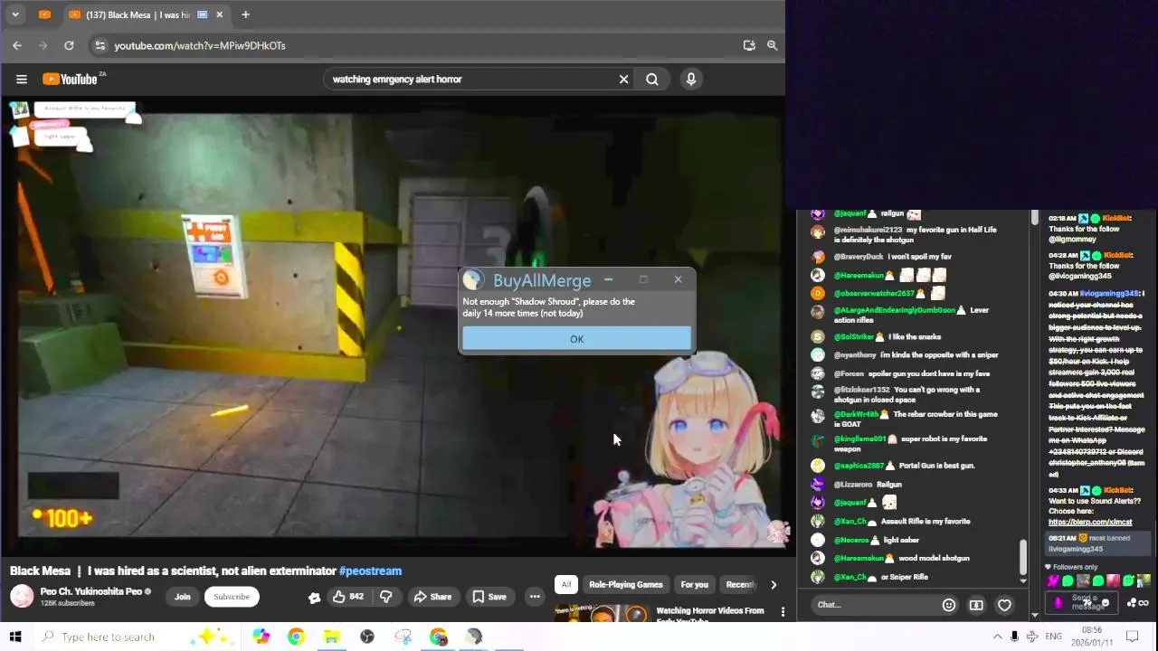This screenshot has width=1158, height=651.
Task: Open the #peostream hashtag link
Action: (370, 571)
